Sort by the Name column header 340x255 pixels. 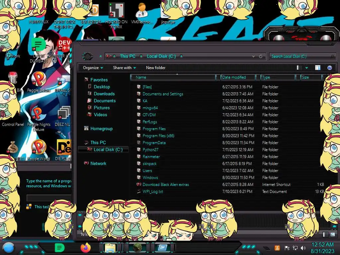(173, 77)
